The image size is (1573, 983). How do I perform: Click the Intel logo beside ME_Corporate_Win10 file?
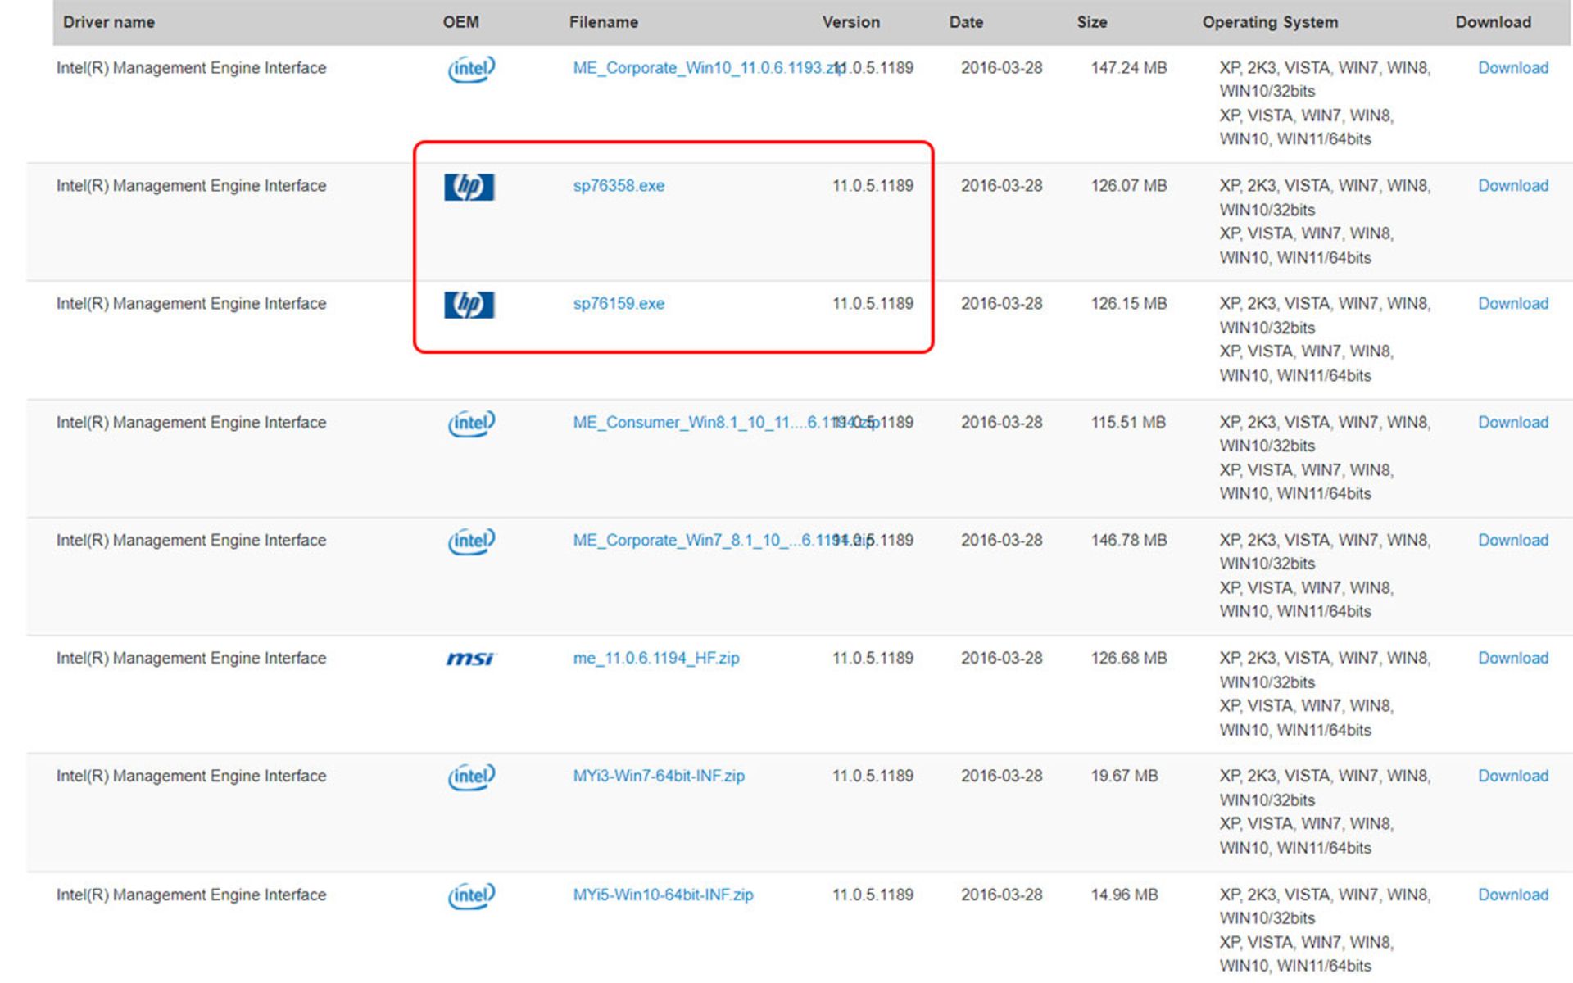[x=471, y=69]
